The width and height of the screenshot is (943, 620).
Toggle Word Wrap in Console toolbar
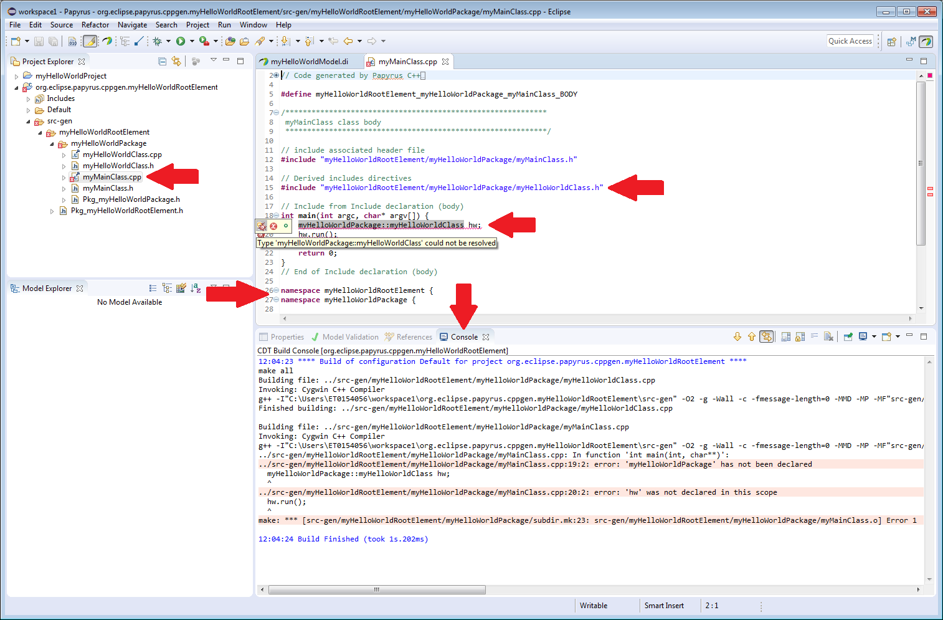coord(814,336)
